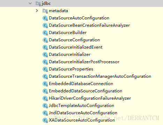Open DataSourceTransactionManagerAutoConfiguration
Viewport: 163px width, 125px height.
coord(100,76)
